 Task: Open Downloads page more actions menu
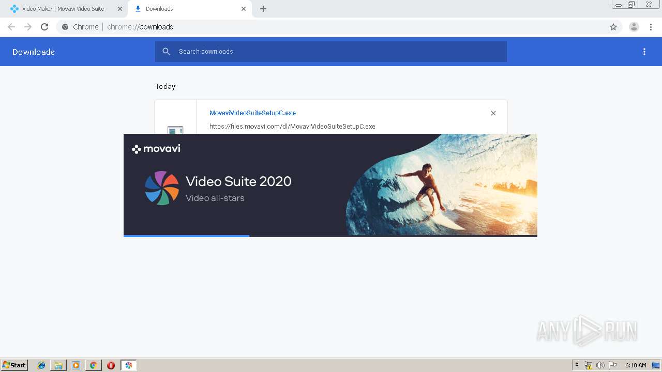[644, 52]
